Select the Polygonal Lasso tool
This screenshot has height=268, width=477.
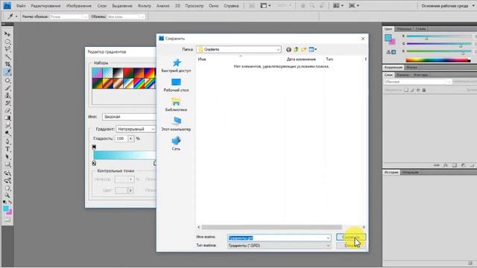(7, 49)
